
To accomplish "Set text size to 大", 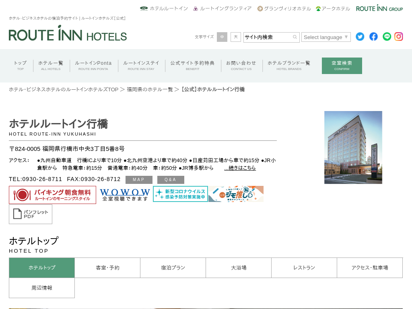I will coord(236,37).
